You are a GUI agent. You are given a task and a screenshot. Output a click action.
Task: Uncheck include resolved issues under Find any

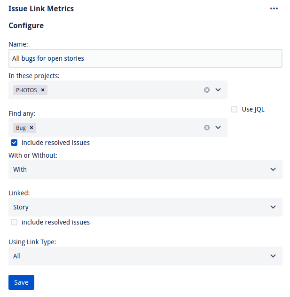(x=14, y=143)
